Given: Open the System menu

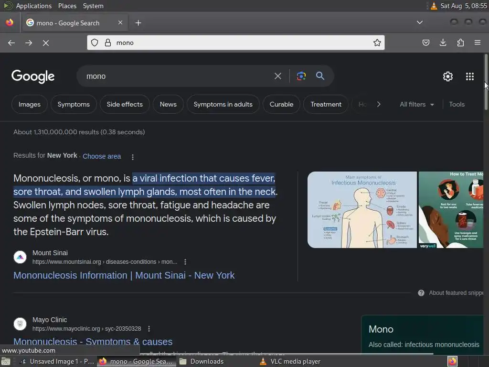Looking at the screenshot, I should [x=93, y=6].
